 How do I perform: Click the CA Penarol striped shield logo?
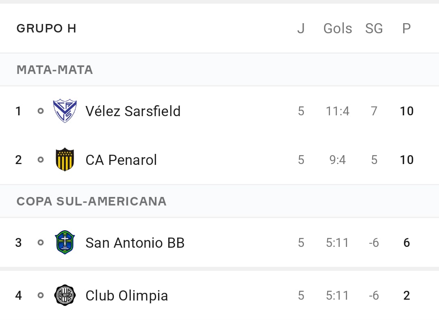[x=65, y=160]
